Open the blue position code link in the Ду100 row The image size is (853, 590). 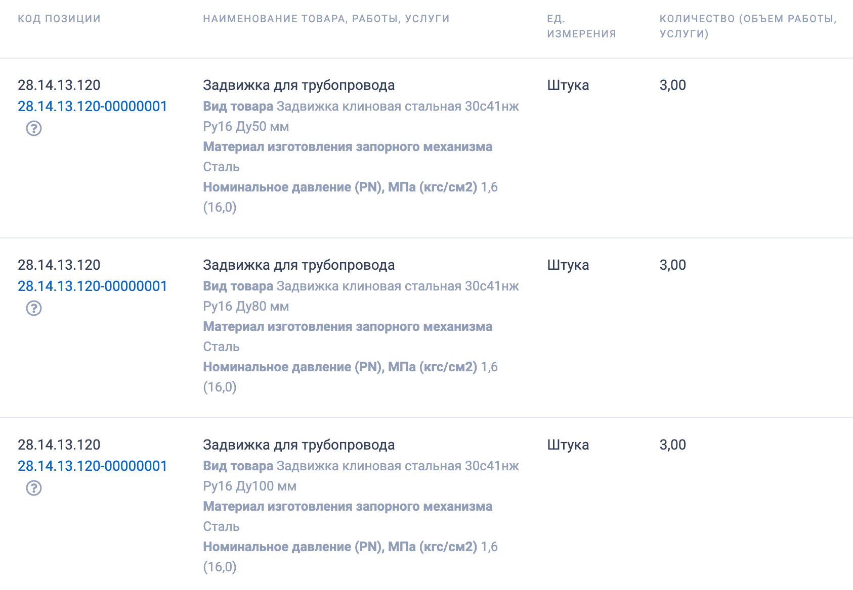pyautogui.click(x=92, y=466)
